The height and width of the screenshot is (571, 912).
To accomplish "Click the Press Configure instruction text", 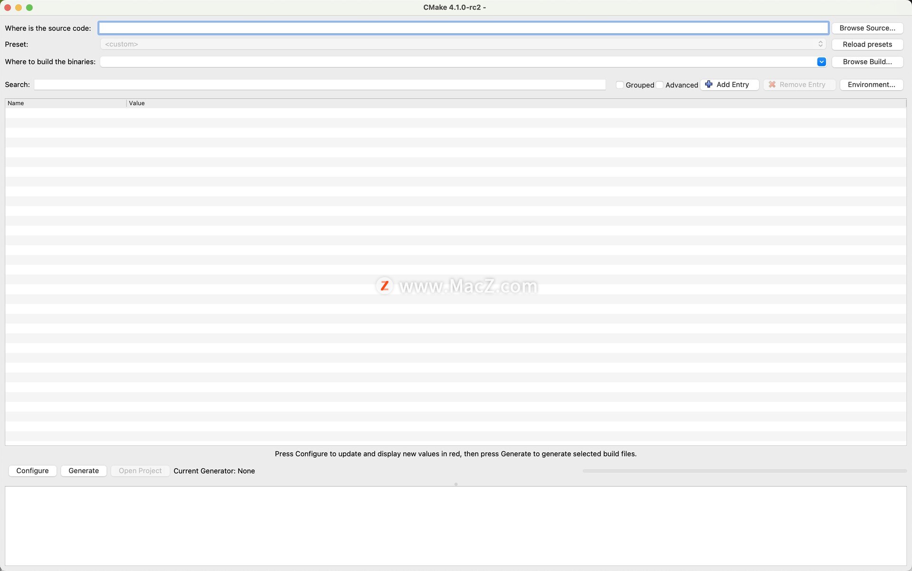I will [x=456, y=454].
